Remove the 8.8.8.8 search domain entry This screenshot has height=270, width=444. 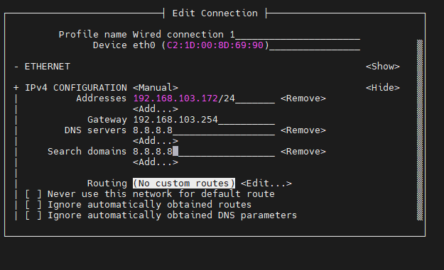point(303,152)
